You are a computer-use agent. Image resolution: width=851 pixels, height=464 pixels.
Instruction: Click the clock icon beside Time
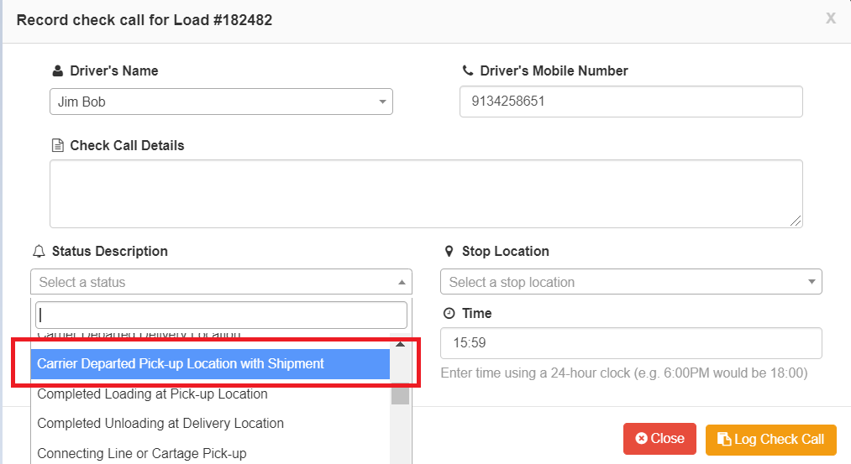(449, 314)
